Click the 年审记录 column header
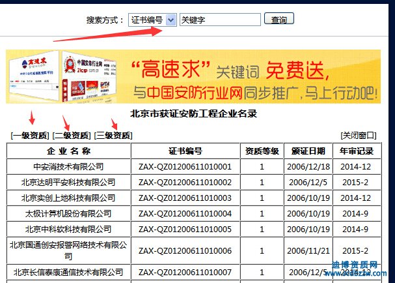Screen dimensions: 395x283 tap(357, 151)
